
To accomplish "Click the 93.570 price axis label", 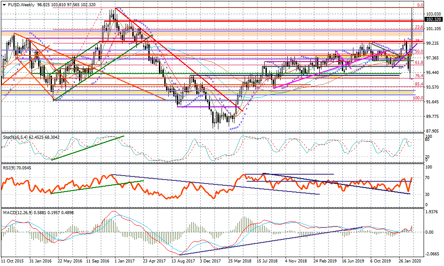I will click(x=433, y=87).
